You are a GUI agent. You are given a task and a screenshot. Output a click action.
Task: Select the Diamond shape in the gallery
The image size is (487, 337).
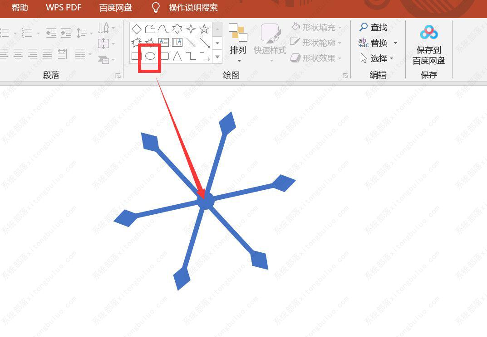point(136,29)
